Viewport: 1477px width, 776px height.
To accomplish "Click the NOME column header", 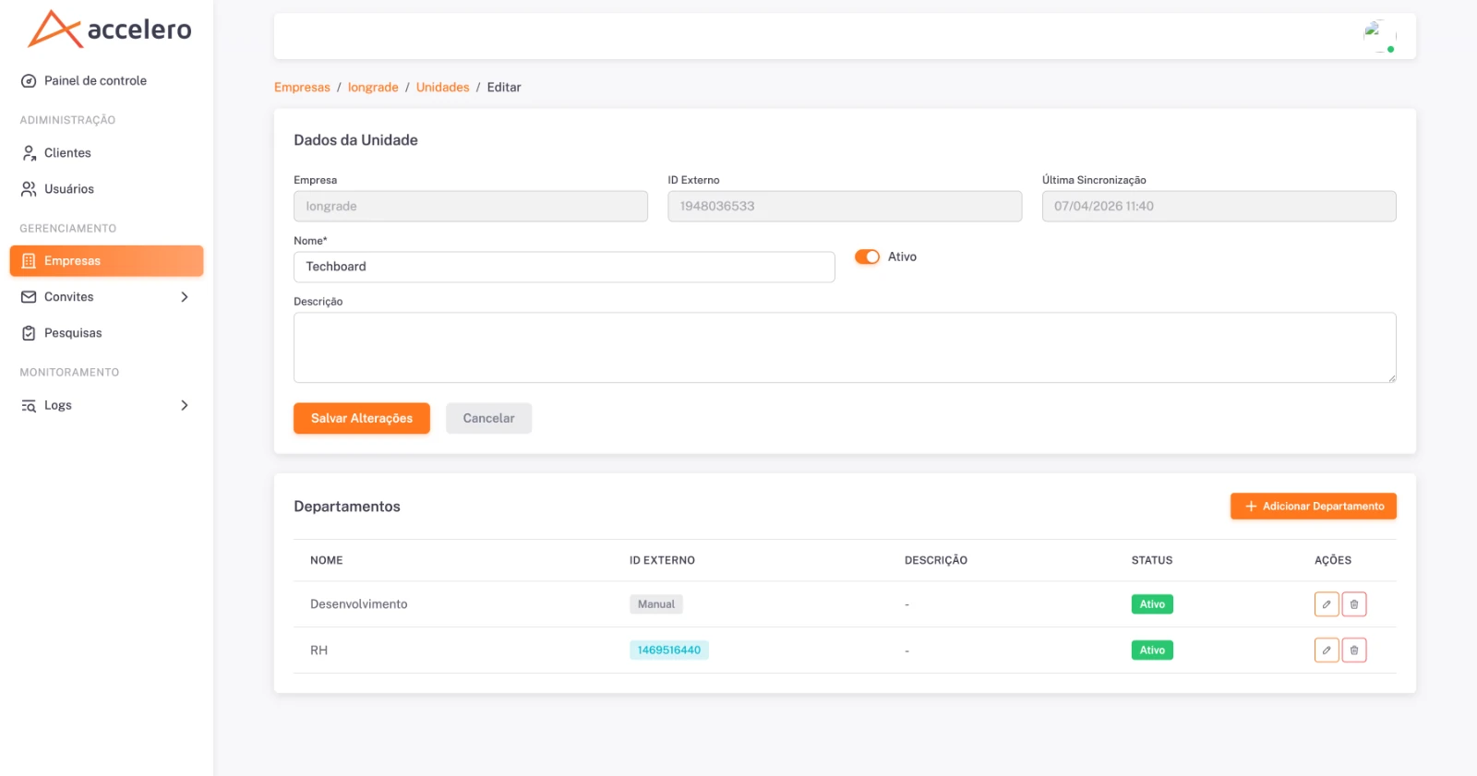I will pos(327,560).
